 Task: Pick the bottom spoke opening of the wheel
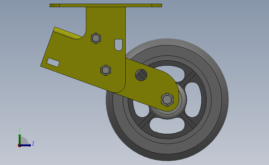pos(167,126)
